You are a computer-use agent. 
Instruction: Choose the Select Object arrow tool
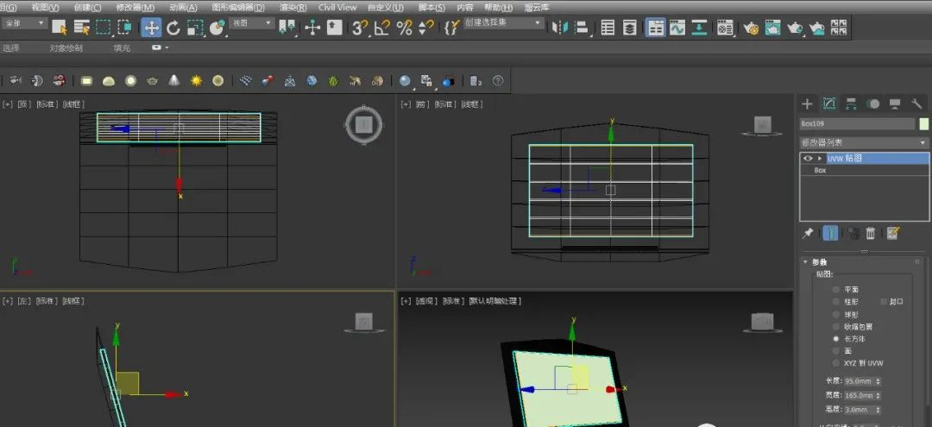click(x=59, y=27)
